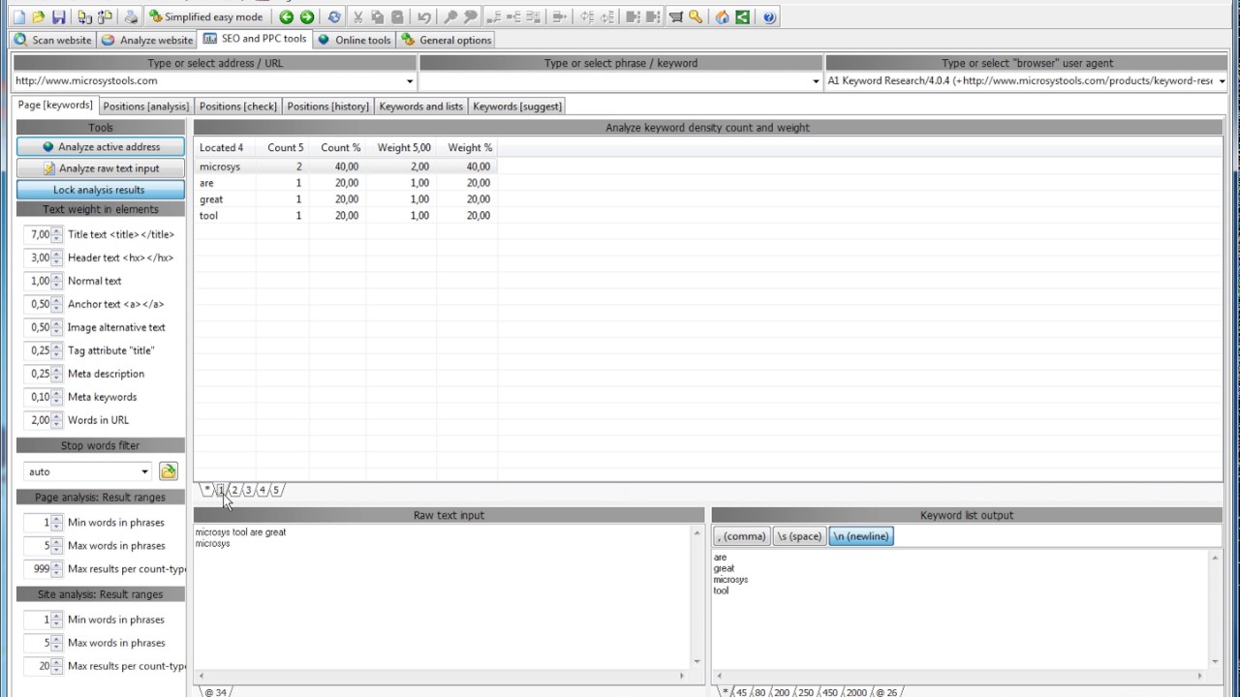Viewport: 1240px width, 697px height.
Task: Select comma separator toggle
Action: click(741, 536)
